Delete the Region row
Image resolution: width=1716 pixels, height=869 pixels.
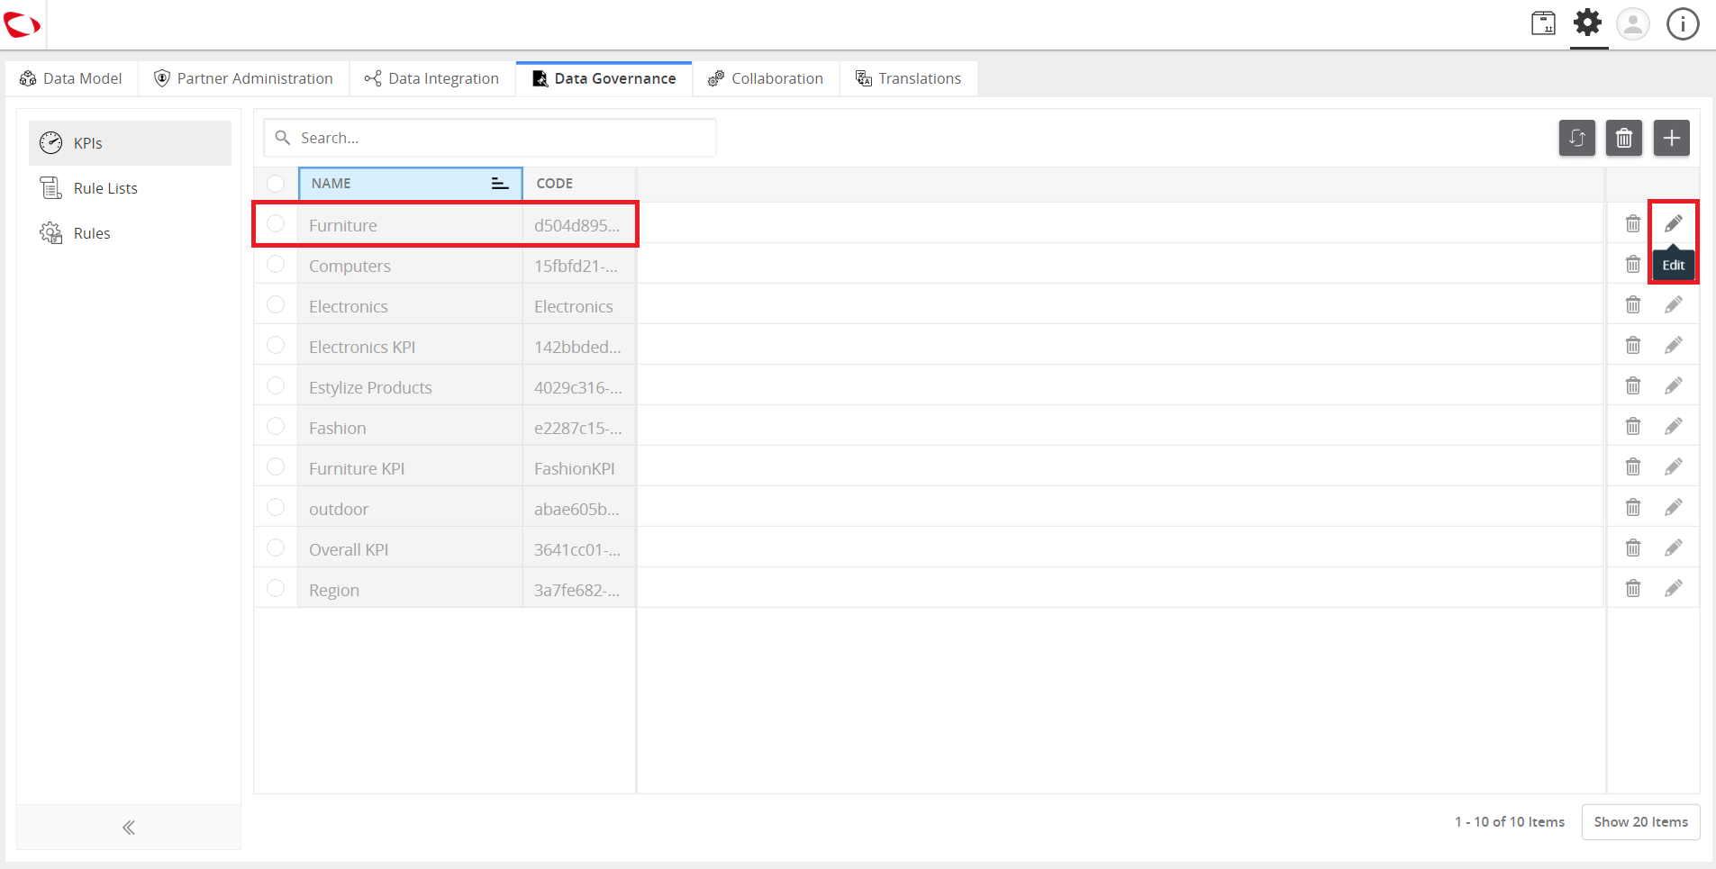pyautogui.click(x=1632, y=588)
